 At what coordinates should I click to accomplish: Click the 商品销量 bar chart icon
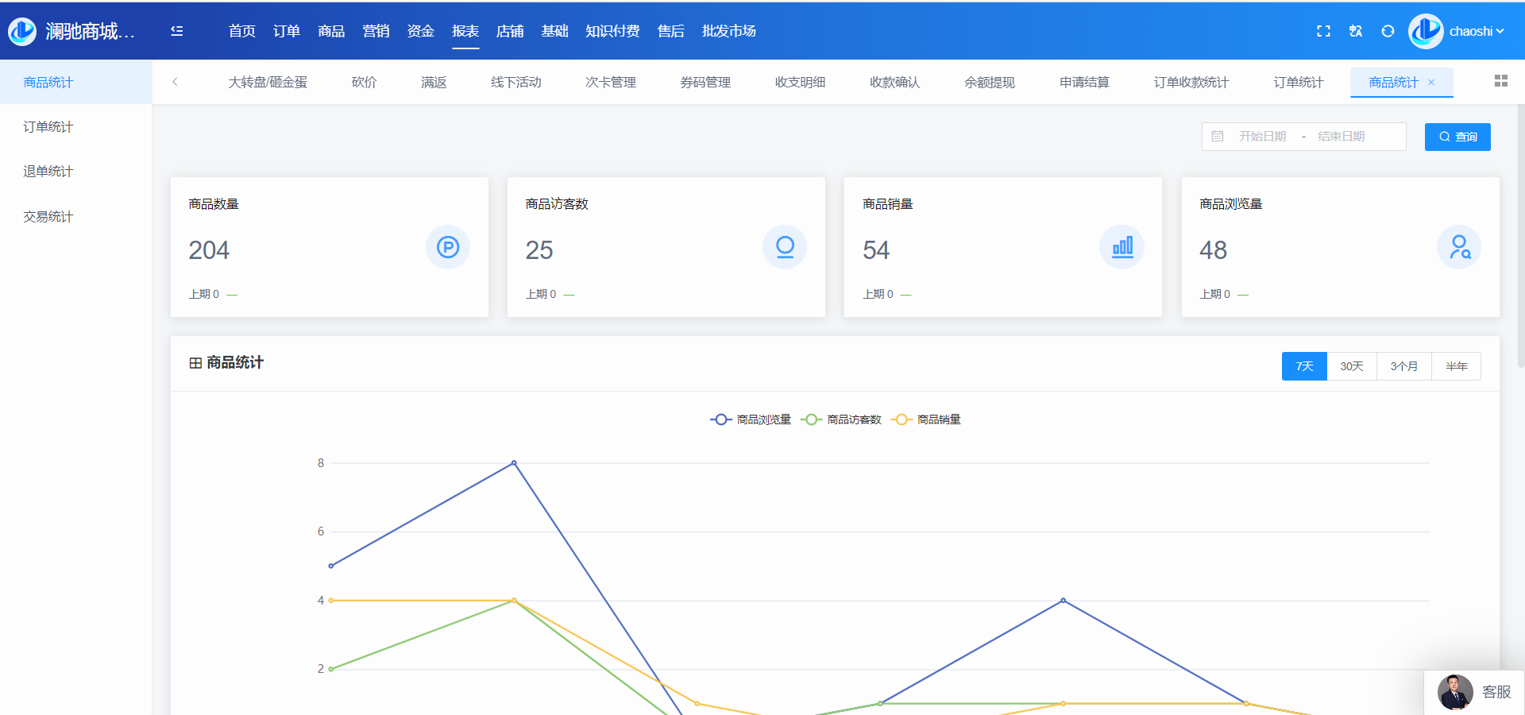coord(1122,247)
